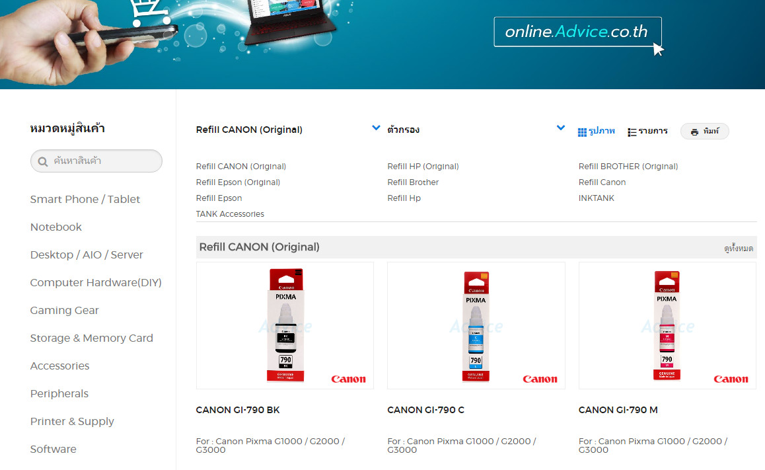Image resolution: width=765 pixels, height=470 pixels.
Task: Click the CANON GI-790 BK product title
Action: click(x=238, y=410)
